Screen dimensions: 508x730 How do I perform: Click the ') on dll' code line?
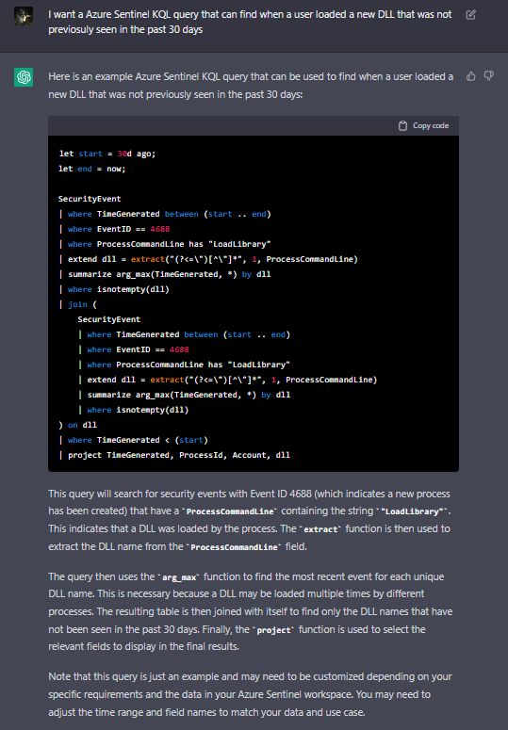coord(78,425)
